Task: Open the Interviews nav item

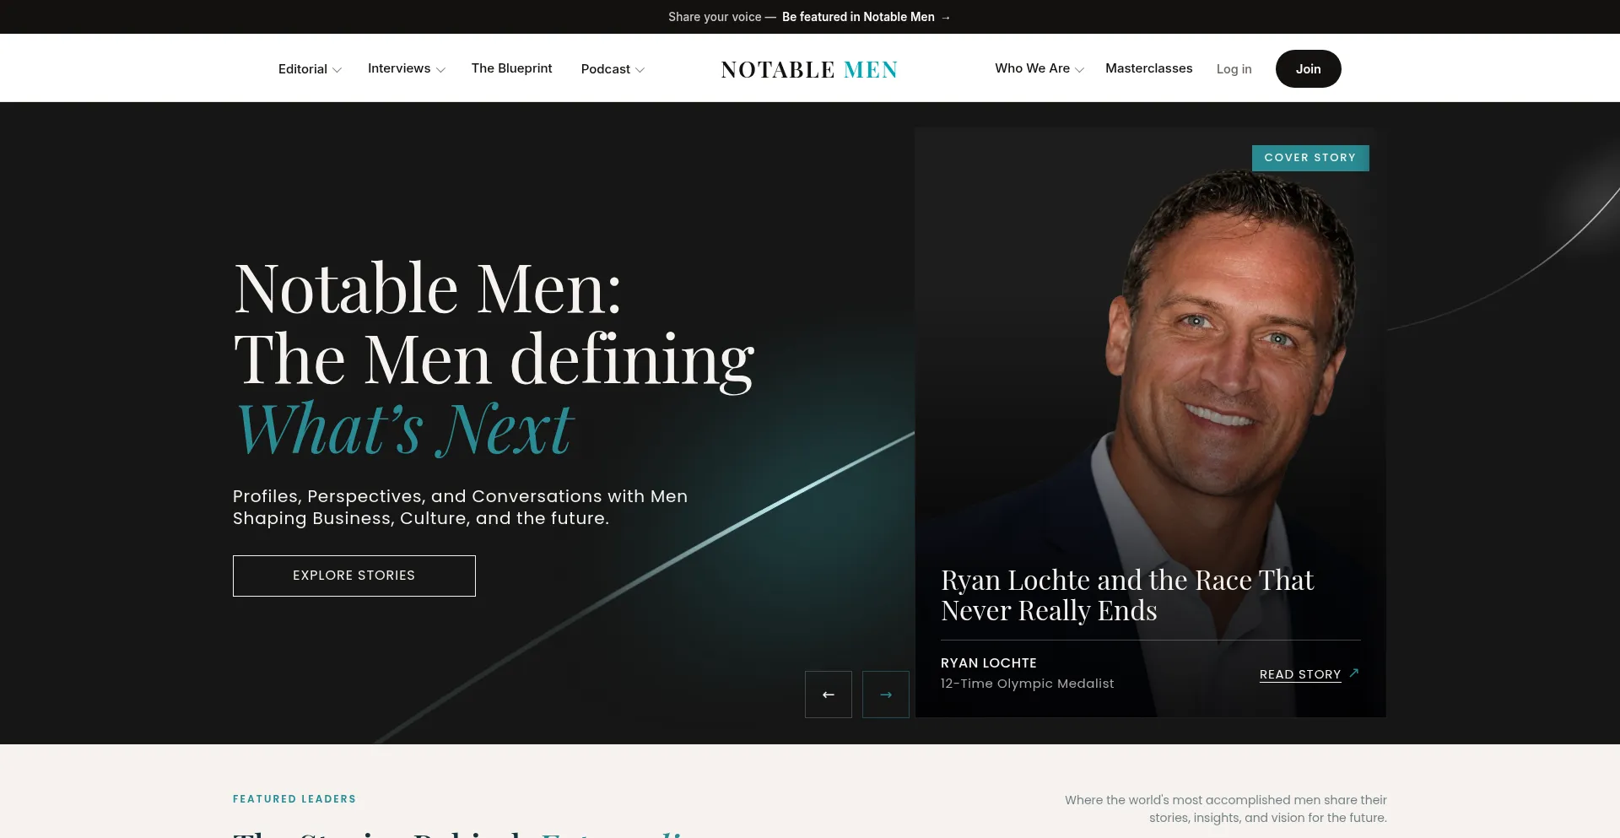Action: pyautogui.click(x=399, y=68)
